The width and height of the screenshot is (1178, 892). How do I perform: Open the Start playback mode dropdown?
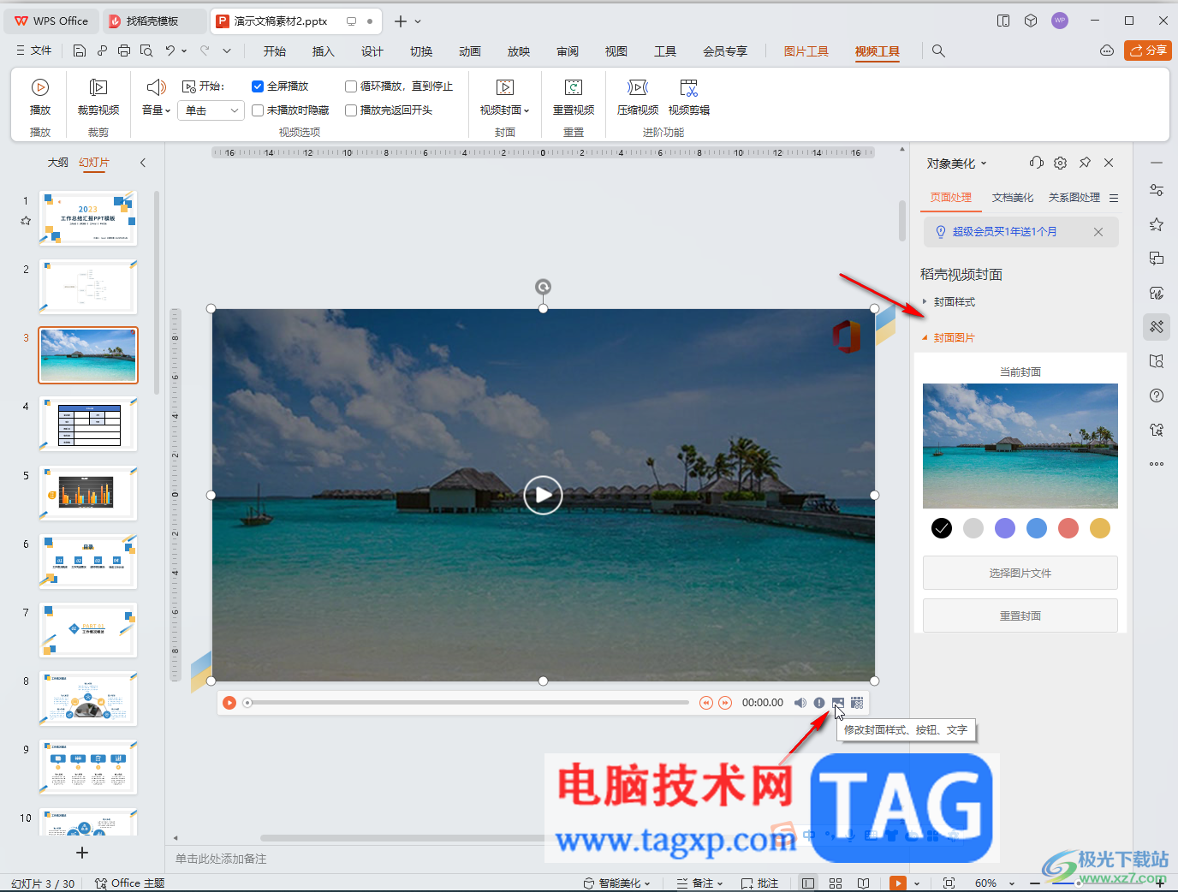coord(211,110)
